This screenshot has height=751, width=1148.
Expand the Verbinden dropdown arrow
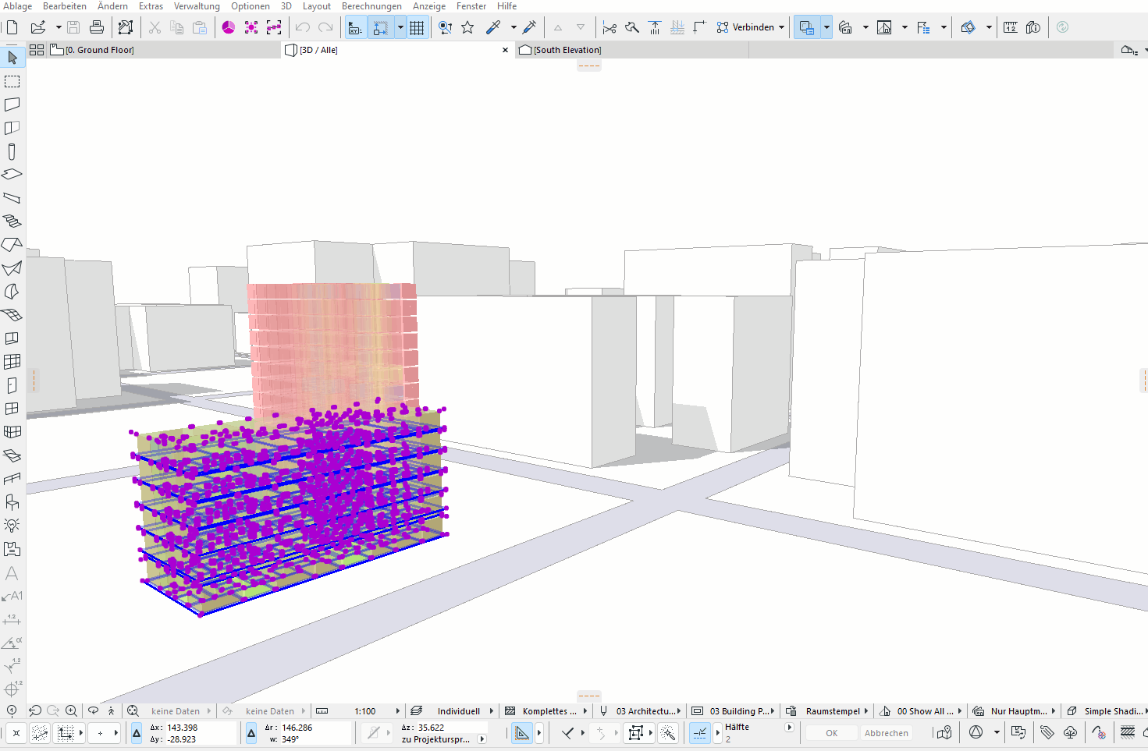click(x=781, y=27)
